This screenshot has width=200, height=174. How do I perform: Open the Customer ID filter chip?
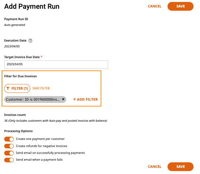point(33,99)
